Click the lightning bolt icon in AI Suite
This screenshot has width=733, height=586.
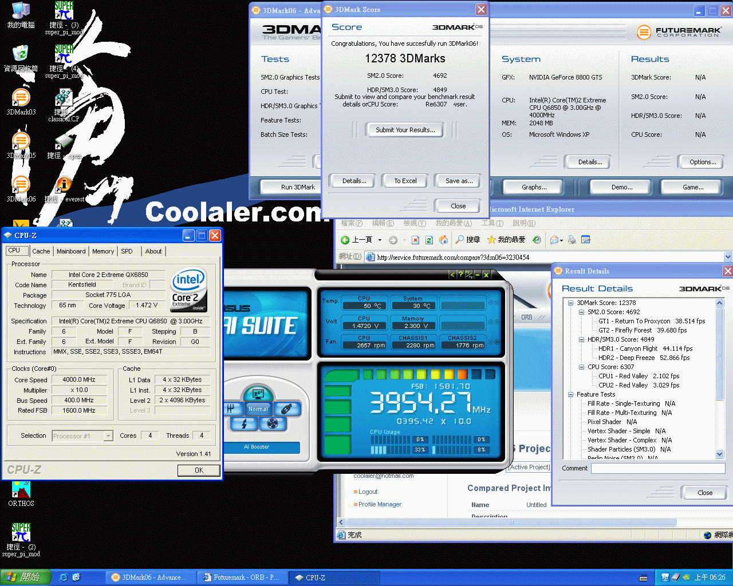[245, 424]
